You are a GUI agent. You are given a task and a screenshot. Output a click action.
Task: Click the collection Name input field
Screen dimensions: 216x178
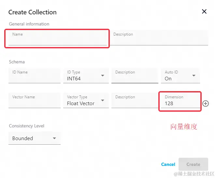[x=58, y=38]
